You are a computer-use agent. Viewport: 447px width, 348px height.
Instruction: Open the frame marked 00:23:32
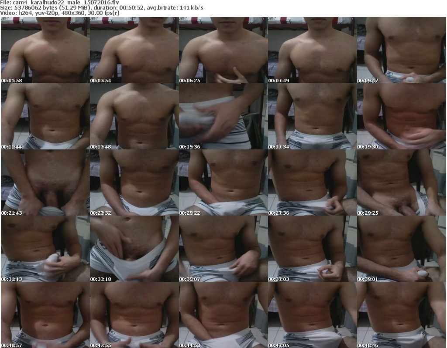134,182
